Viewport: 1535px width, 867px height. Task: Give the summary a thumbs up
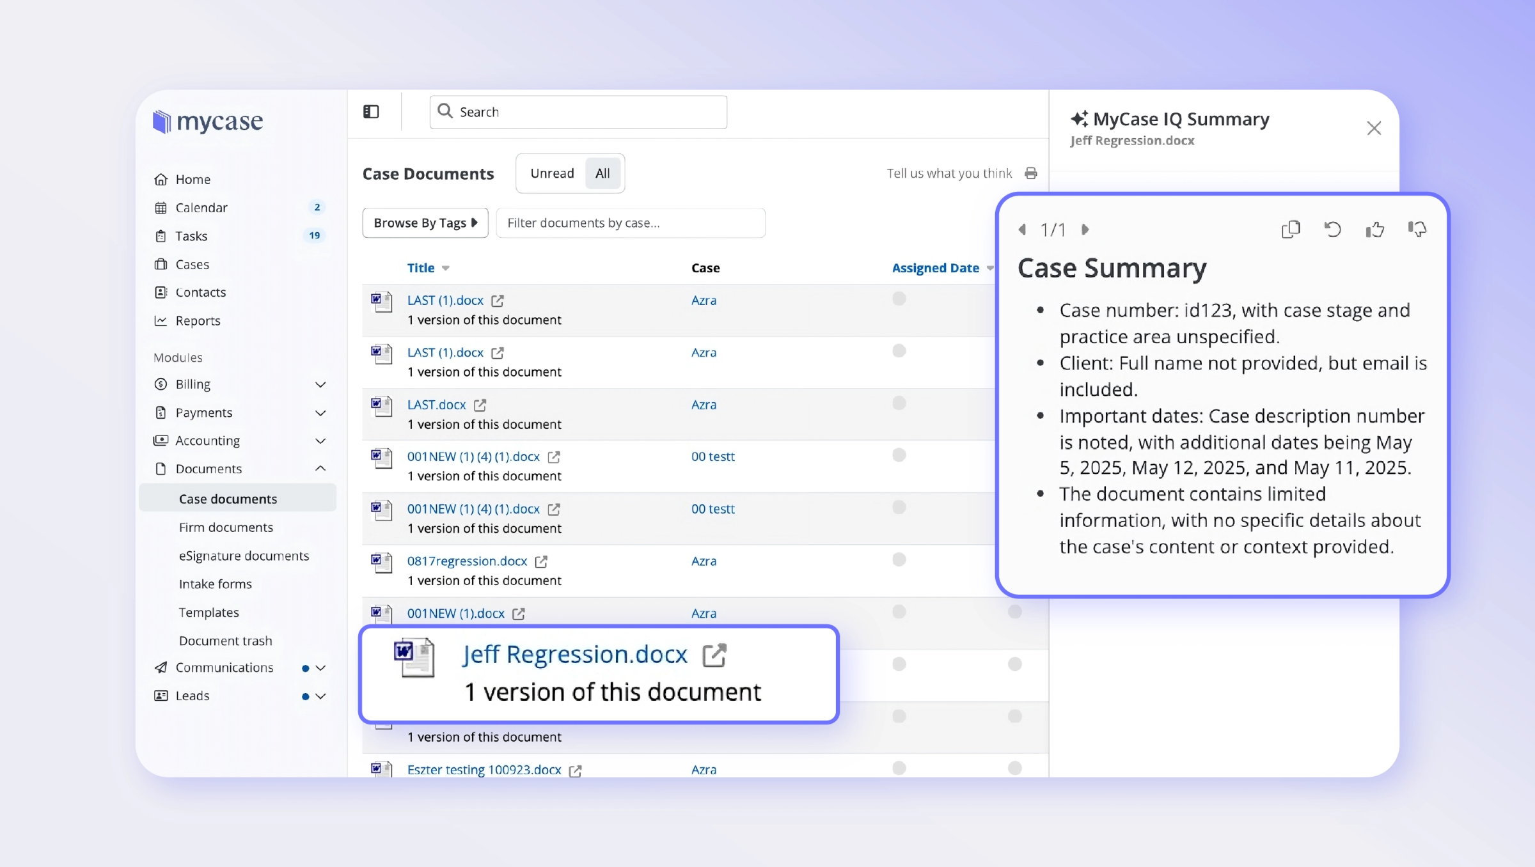(x=1375, y=229)
